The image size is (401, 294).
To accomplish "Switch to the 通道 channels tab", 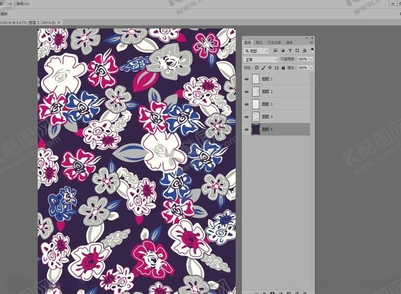I will pos(289,42).
